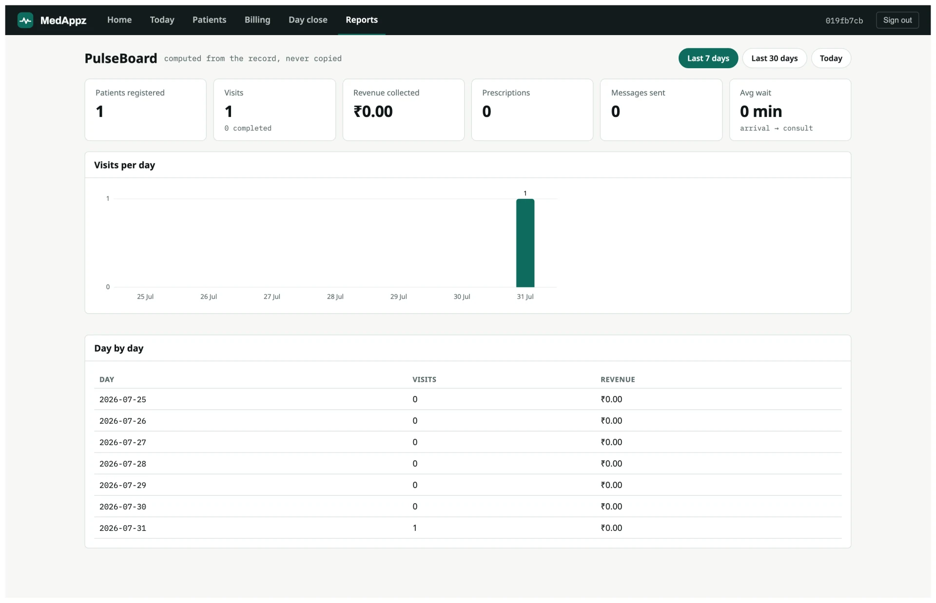Click the Day by day section title
The height and width of the screenshot is (603, 936).
[x=118, y=348]
